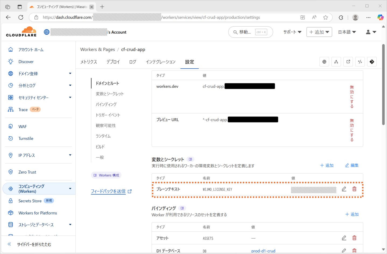Switch to the Metrics (メトリクス) tab
Screen dimensions: 387x254
pyautogui.click(x=89, y=62)
